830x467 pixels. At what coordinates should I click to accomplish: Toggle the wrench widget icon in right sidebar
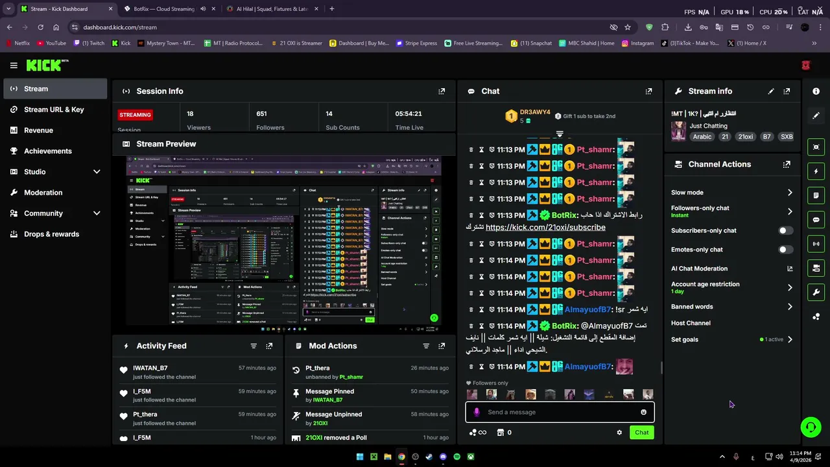[816, 292]
